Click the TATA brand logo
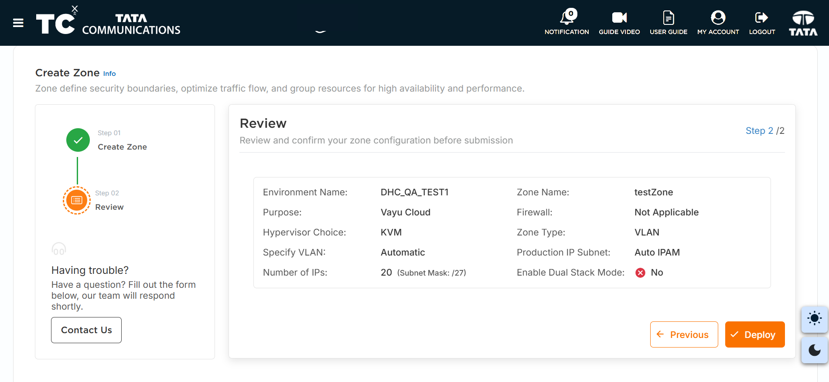This screenshot has width=829, height=382. click(803, 23)
